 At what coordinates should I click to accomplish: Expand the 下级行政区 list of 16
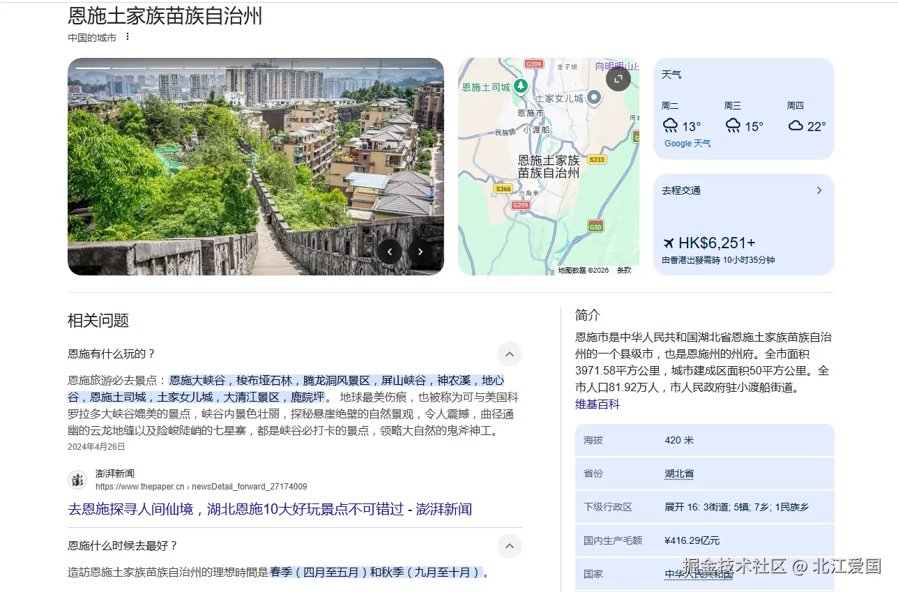736,507
